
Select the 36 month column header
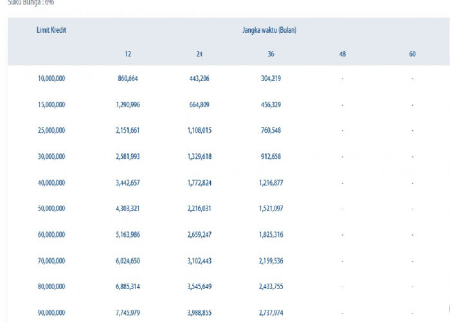pos(271,53)
